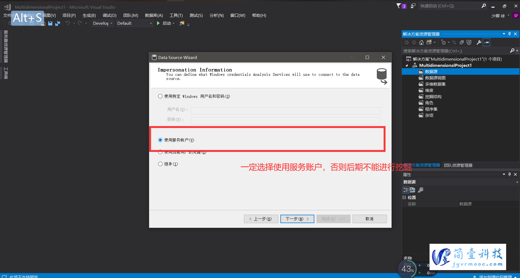Select the Inherit (继承) radio option
Screen dimensions: 520x278
160,164
